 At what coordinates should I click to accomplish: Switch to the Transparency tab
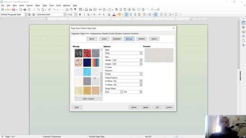pyautogui.click(x=96, y=34)
